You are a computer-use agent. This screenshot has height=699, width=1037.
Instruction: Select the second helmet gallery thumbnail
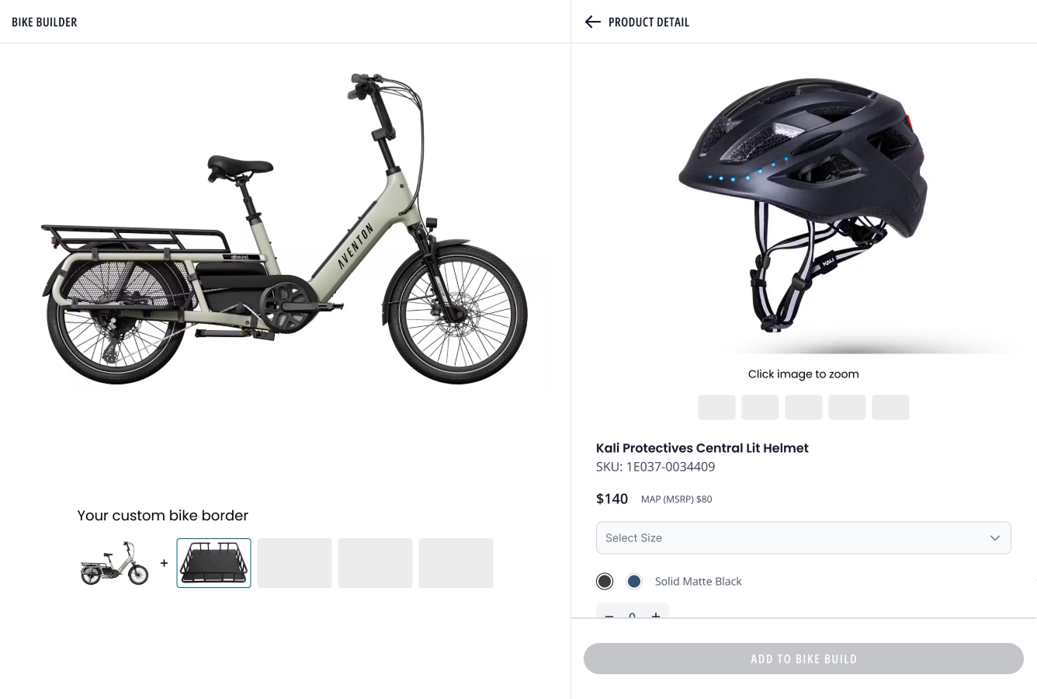click(760, 407)
